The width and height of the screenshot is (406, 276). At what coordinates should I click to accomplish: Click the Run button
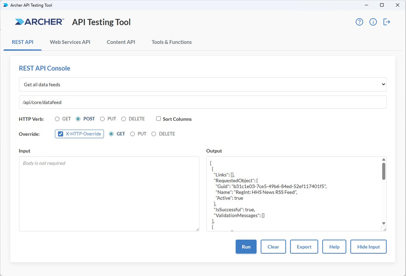(x=246, y=247)
